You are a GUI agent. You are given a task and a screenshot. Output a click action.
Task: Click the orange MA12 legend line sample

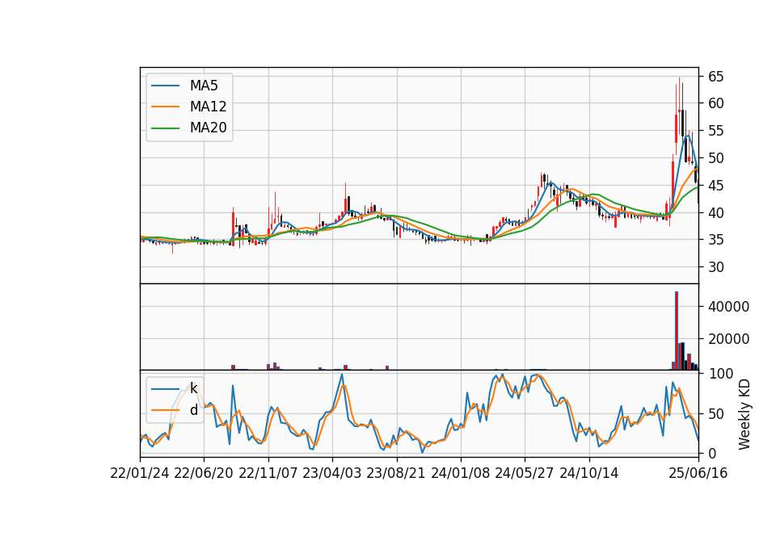click(165, 107)
